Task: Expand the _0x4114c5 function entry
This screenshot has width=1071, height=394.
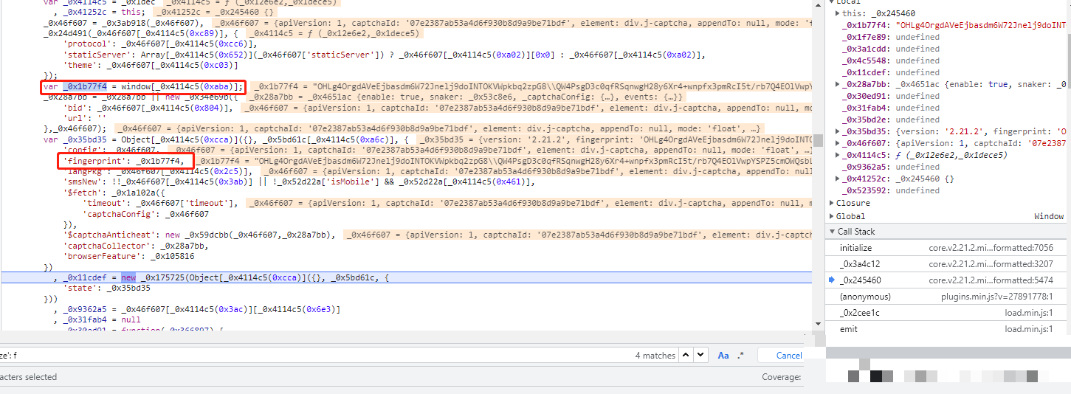Action: pyautogui.click(x=838, y=155)
